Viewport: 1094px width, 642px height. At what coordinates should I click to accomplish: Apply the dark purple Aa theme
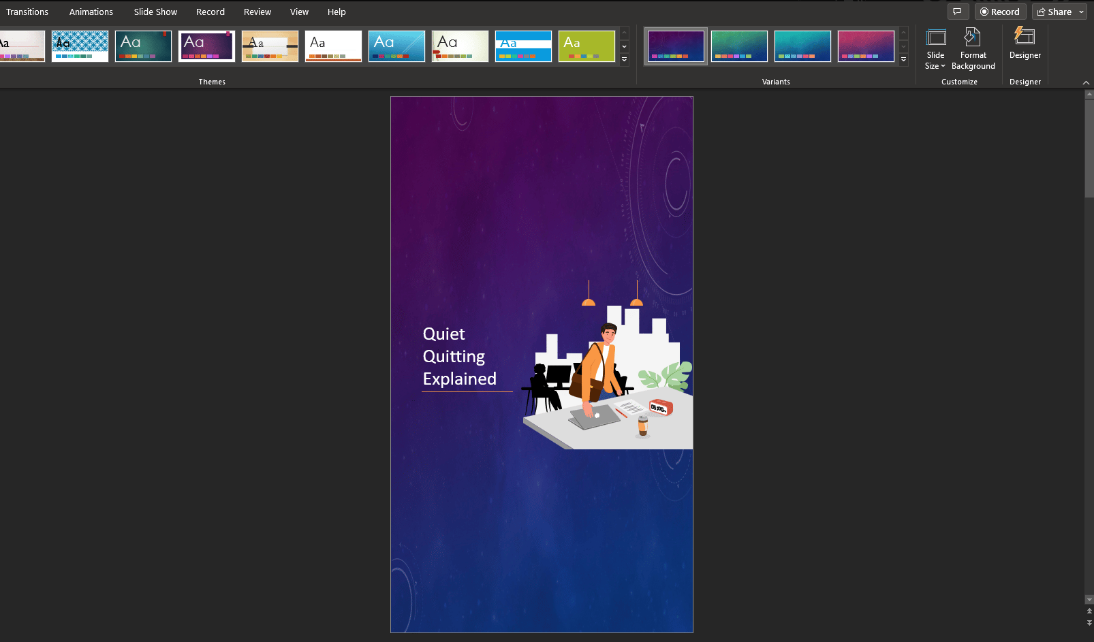coord(206,46)
